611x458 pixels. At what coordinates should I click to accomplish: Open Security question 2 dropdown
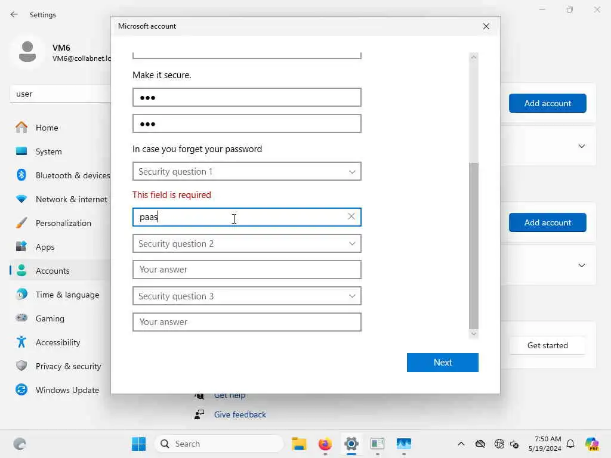pos(246,243)
